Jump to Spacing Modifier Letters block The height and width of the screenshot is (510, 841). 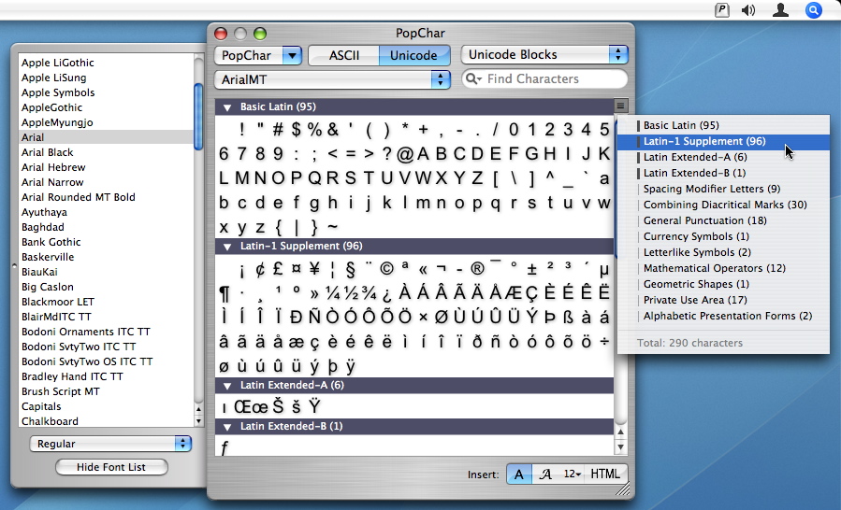(723, 189)
